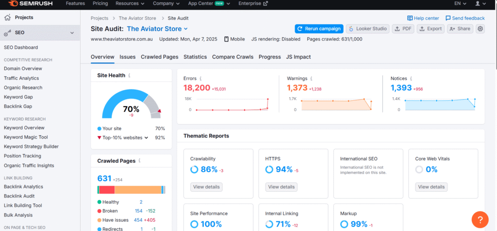
Task: Click the Help center book icon
Action: tap(410, 18)
